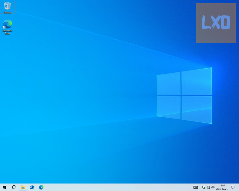Select the Microsoft Edge desktop shortcut icon
The height and width of the screenshot is (191, 239).
7,24
